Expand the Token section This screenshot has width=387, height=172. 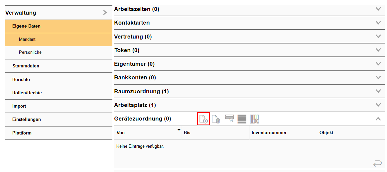click(378, 50)
